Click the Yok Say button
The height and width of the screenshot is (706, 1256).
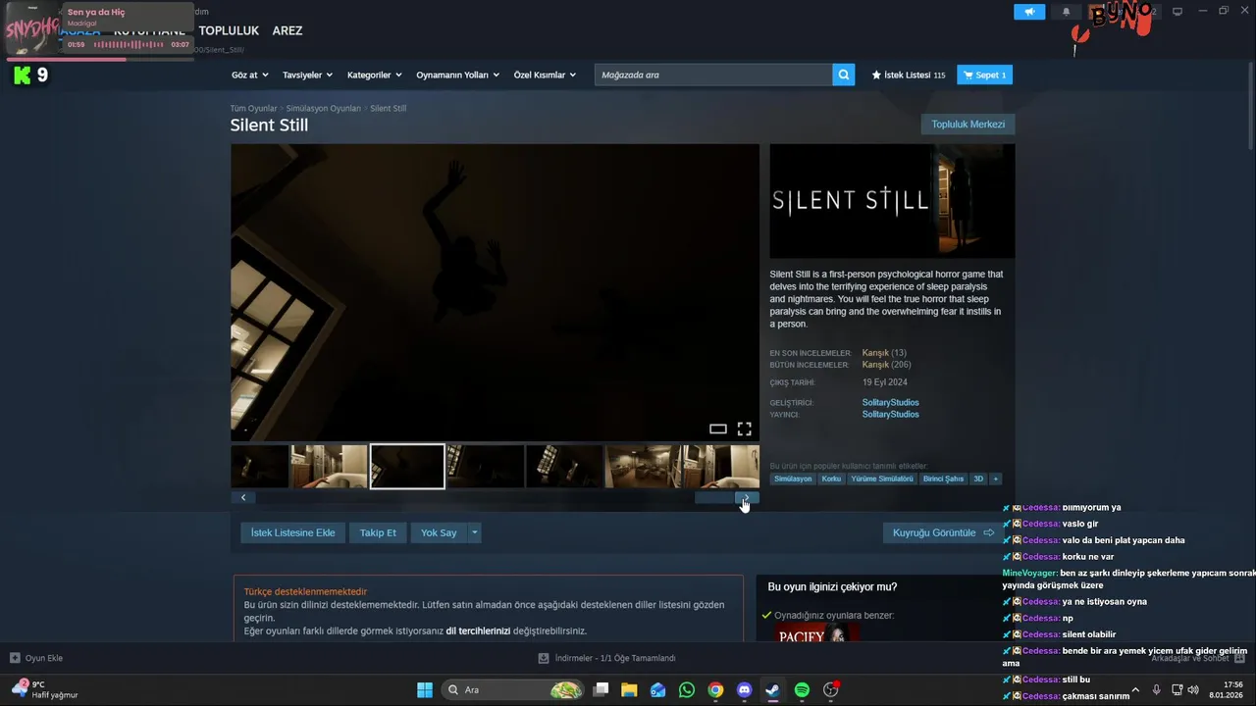click(x=439, y=532)
